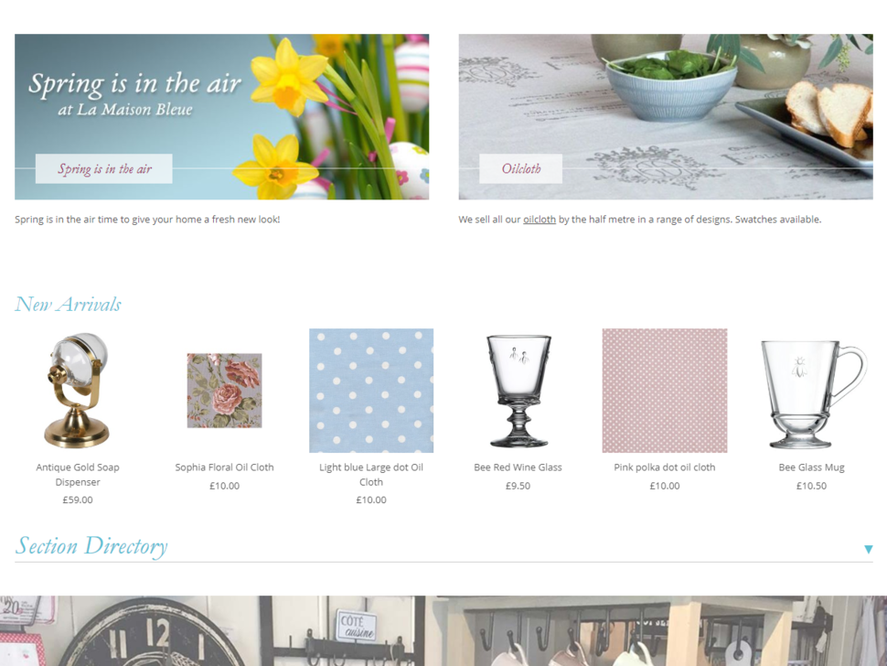Select the light blue dot oilcloth swatch
The image size is (887, 666).
pyautogui.click(x=371, y=391)
